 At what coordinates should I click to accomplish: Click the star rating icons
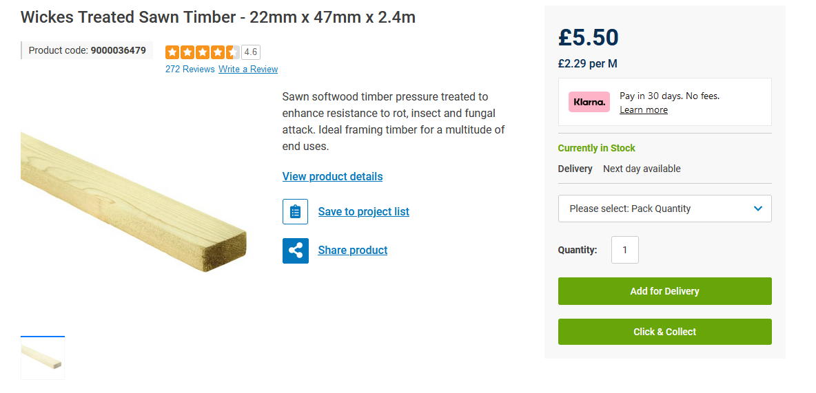202,52
